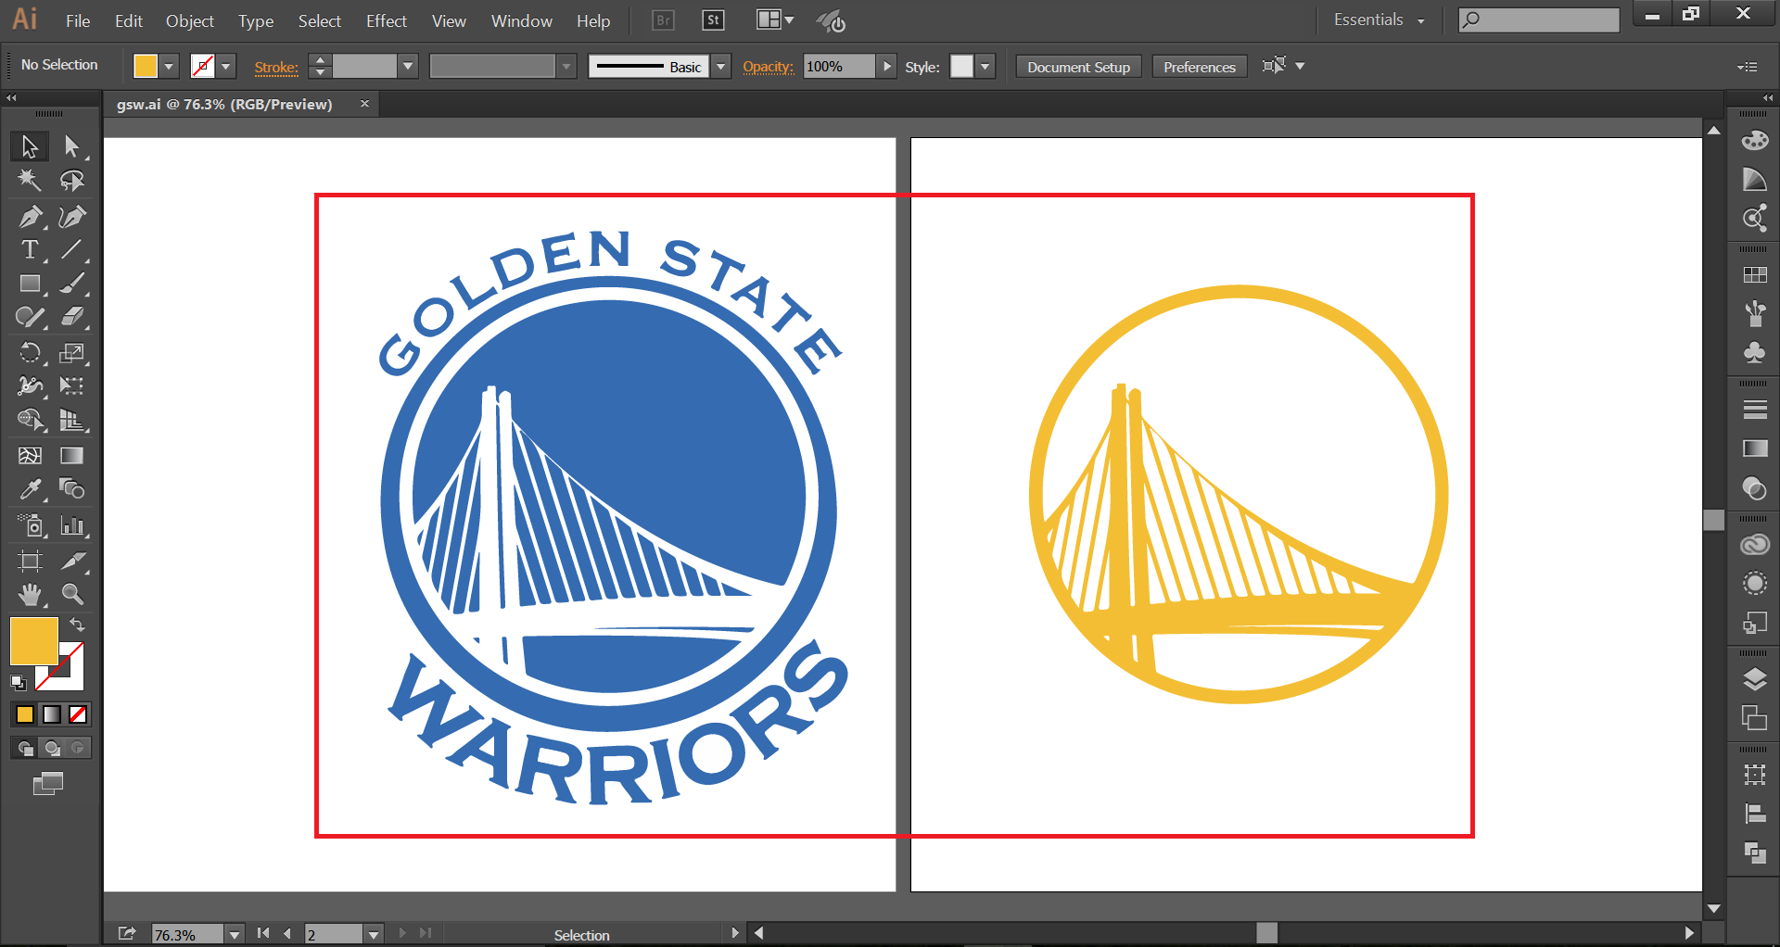Screen dimensions: 1780x947
Task: Open the graphic Style dropdown
Action: (985, 67)
